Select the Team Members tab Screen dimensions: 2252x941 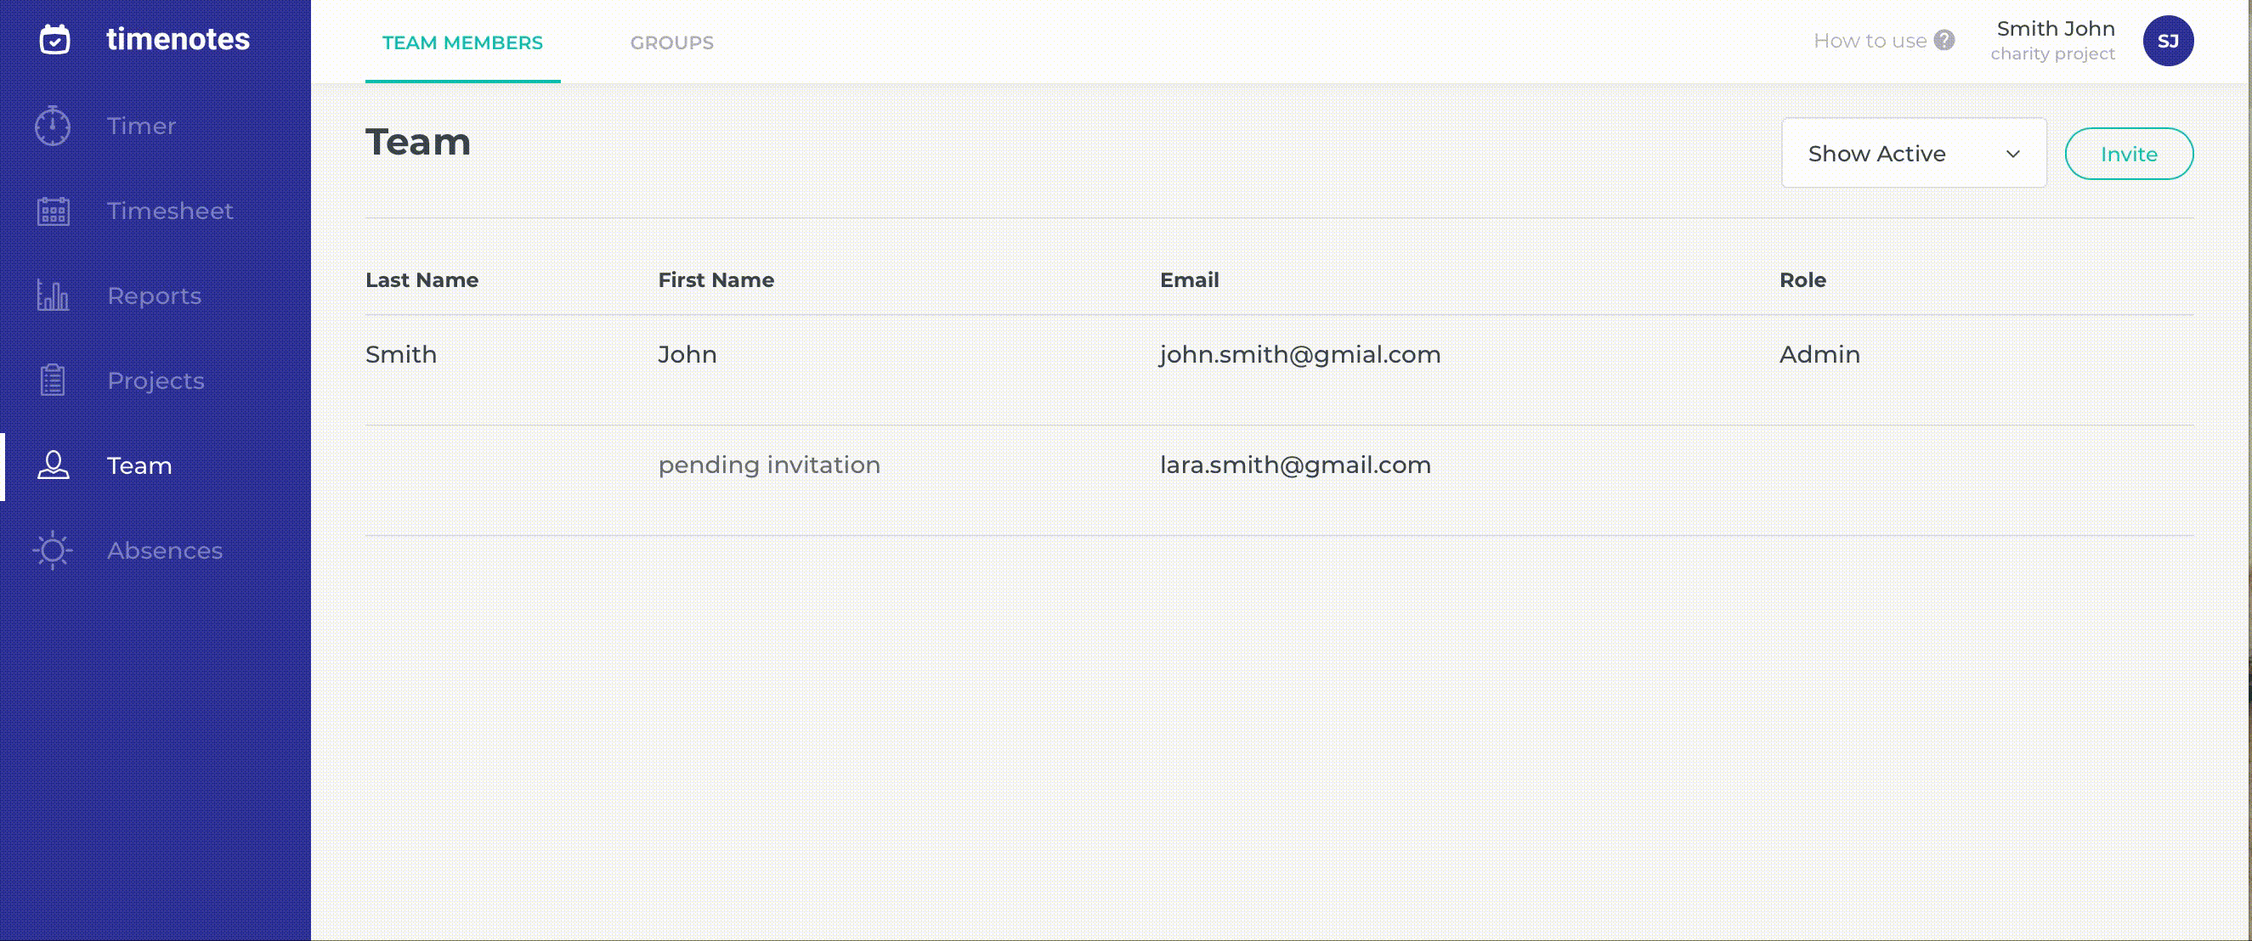(x=461, y=42)
